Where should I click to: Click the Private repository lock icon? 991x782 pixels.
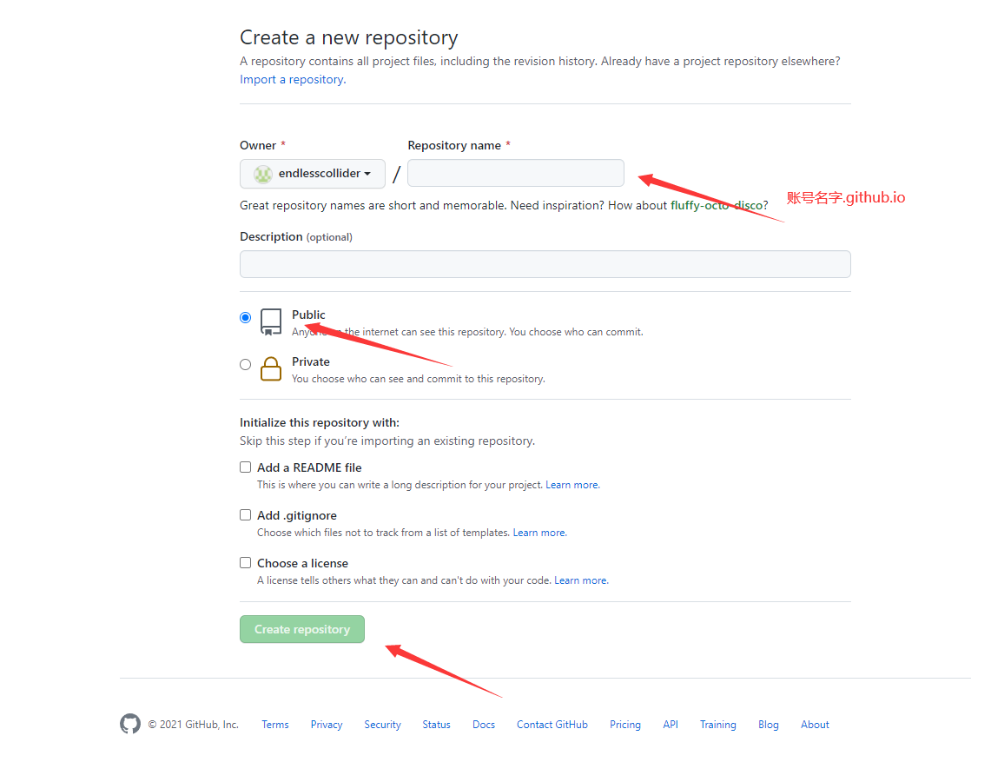pyautogui.click(x=270, y=368)
